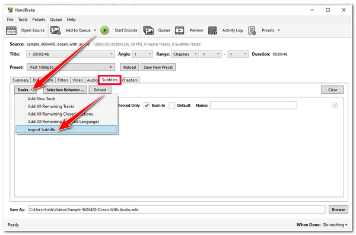Image resolution: width=356 pixels, height=235 pixels.
Task: Choose Import Subtitle menu item
Action: tap(66, 129)
